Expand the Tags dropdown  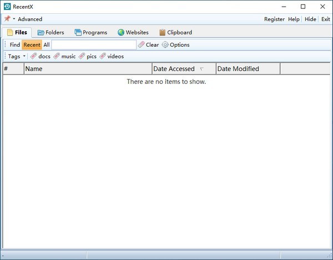tap(17, 56)
